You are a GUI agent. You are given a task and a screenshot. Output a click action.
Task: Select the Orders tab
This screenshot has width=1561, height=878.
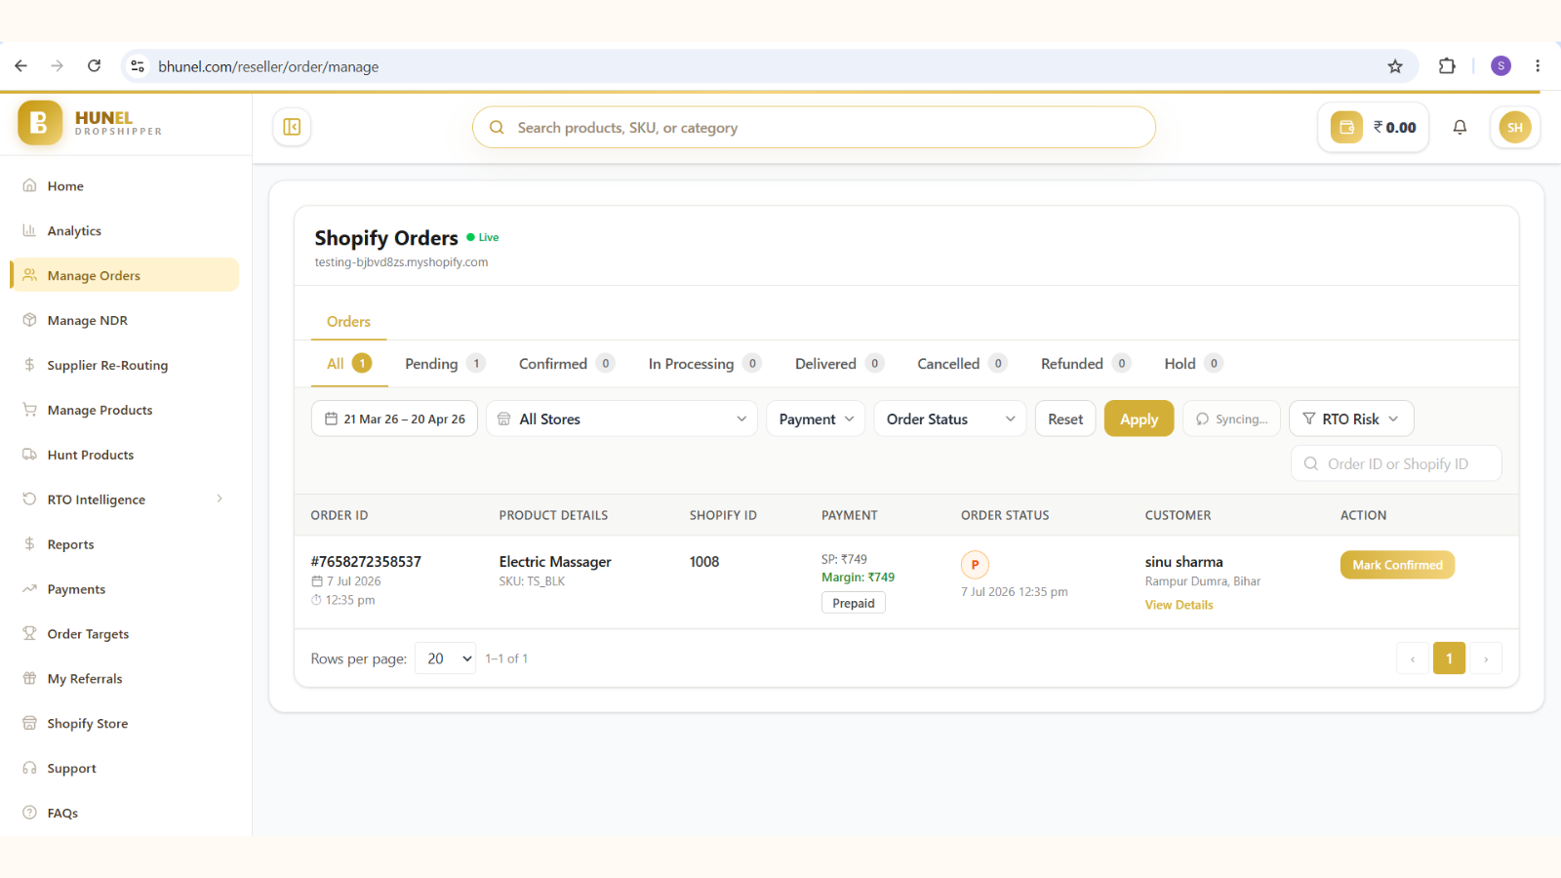coord(348,322)
